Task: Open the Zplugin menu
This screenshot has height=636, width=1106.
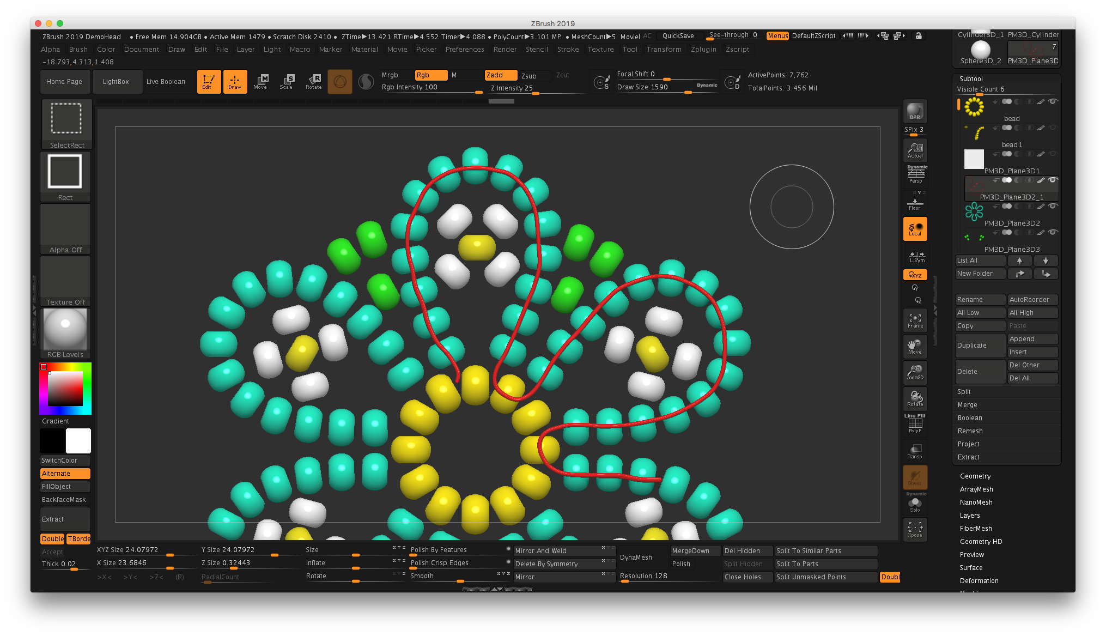Action: pos(704,50)
